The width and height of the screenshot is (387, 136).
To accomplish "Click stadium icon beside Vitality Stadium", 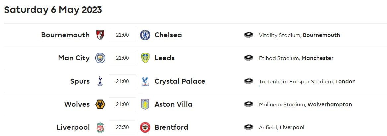I will coord(249,35).
